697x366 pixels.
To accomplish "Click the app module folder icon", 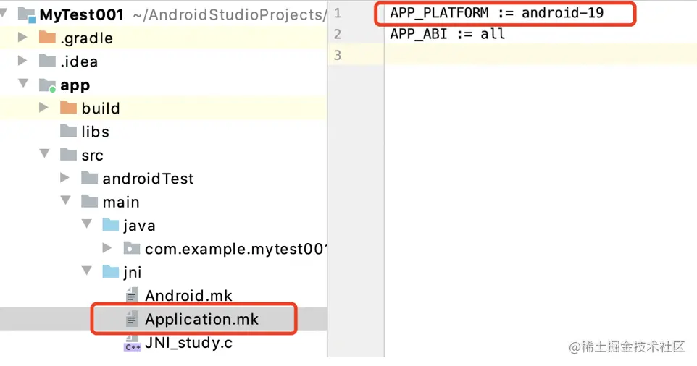I will tap(47, 85).
